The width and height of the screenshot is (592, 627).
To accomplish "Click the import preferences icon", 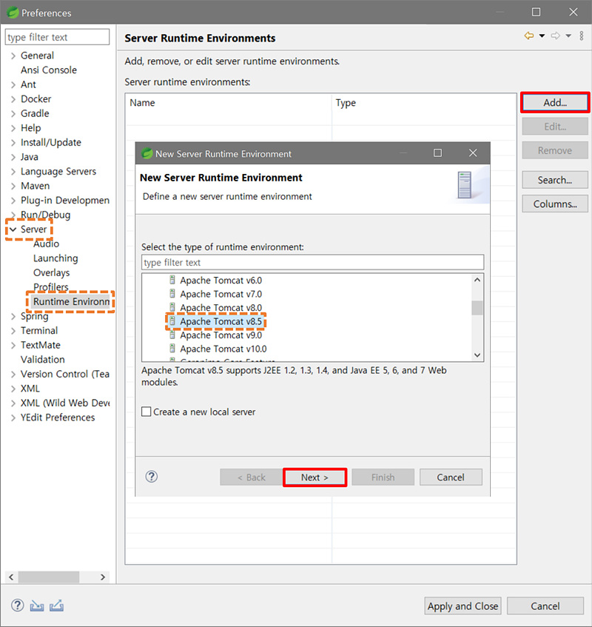I will tap(37, 606).
